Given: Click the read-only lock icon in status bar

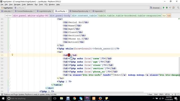Looking at the screenshot, I should click(x=172, y=94).
